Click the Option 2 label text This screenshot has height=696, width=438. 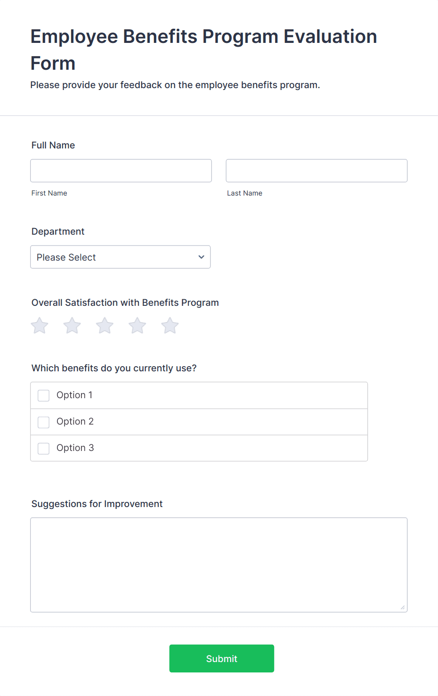[75, 421]
